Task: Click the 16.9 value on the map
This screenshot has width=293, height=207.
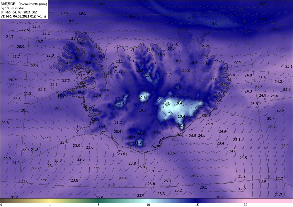Action: tap(222, 69)
